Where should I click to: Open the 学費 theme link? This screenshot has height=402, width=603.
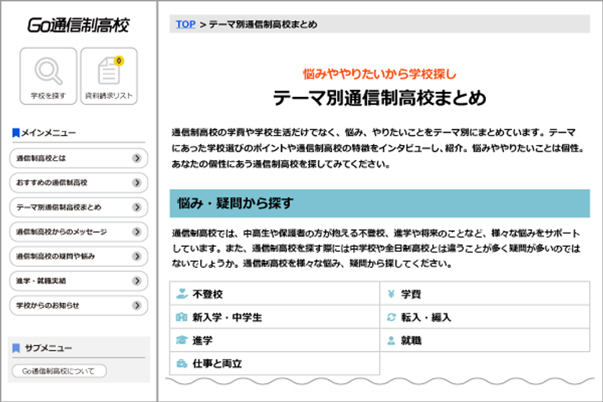pos(485,294)
